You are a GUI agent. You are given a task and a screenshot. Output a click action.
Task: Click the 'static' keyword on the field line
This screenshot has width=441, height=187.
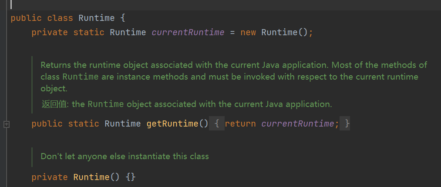coord(89,33)
